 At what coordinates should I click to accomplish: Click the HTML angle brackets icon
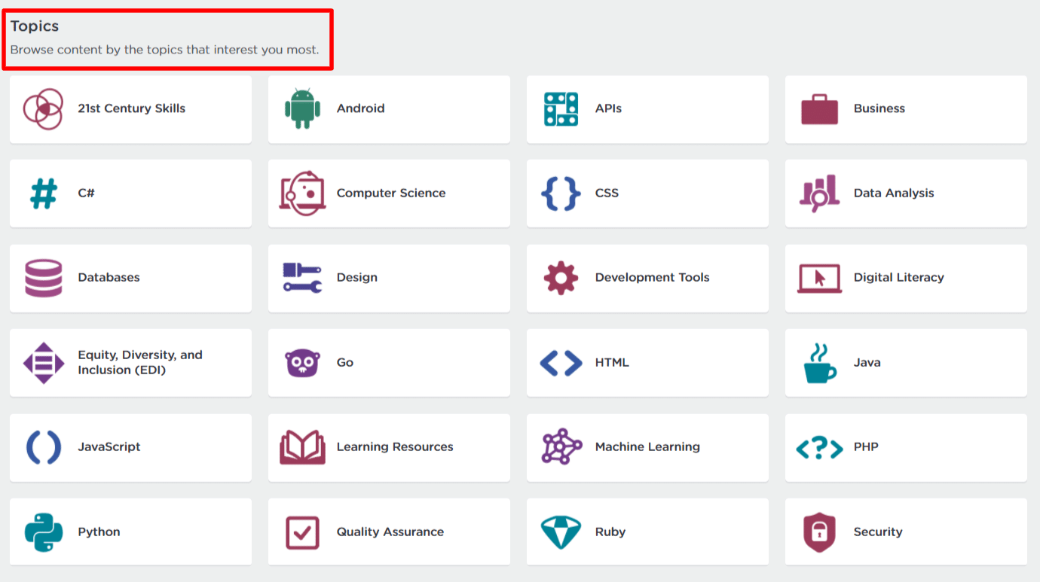(x=561, y=363)
